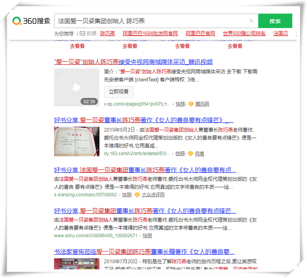Click the gold badge icon beside 网易
Viewport: 307px width, 278px height.
pos(191,154)
